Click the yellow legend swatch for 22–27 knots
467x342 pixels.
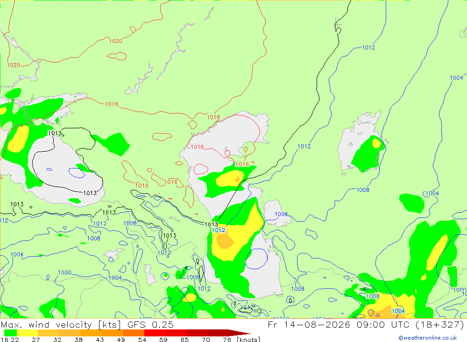coord(28,333)
